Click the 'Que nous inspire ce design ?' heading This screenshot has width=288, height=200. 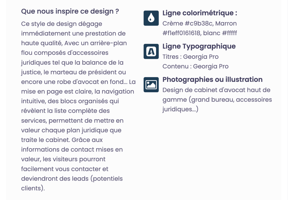pos(70,11)
